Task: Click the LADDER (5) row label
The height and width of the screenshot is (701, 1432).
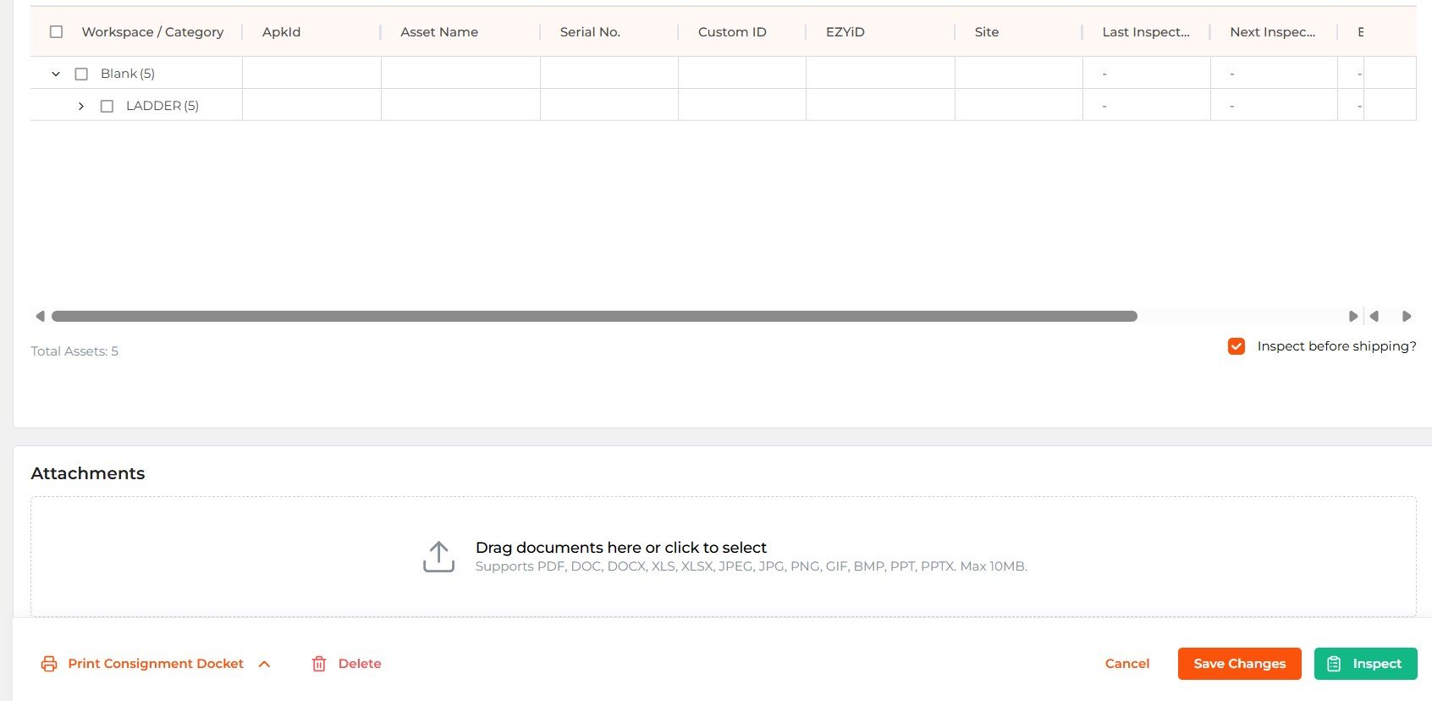Action: [x=162, y=106]
